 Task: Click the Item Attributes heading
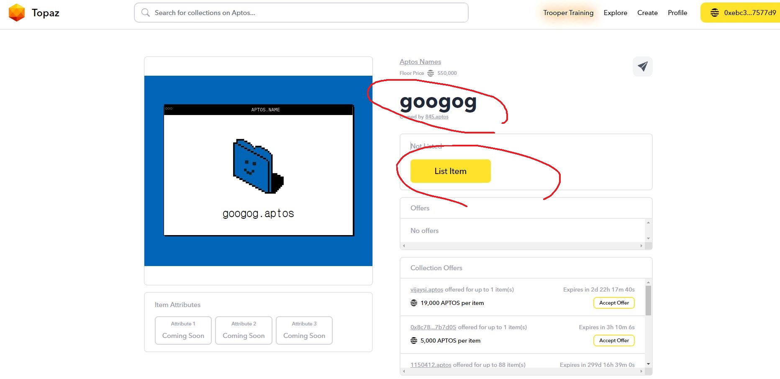tap(177, 305)
